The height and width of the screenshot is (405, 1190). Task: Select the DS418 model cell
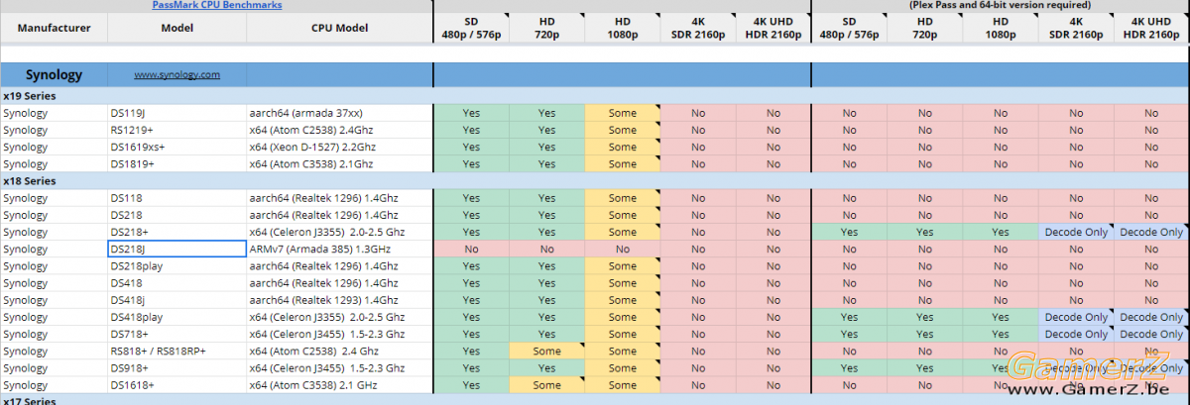coord(177,283)
